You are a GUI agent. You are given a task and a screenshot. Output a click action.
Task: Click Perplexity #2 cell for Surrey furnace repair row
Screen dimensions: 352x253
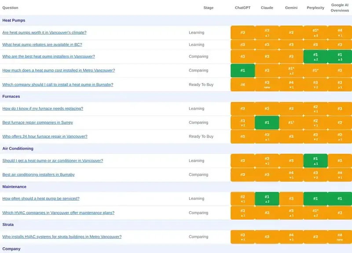[x=315, y=123]
